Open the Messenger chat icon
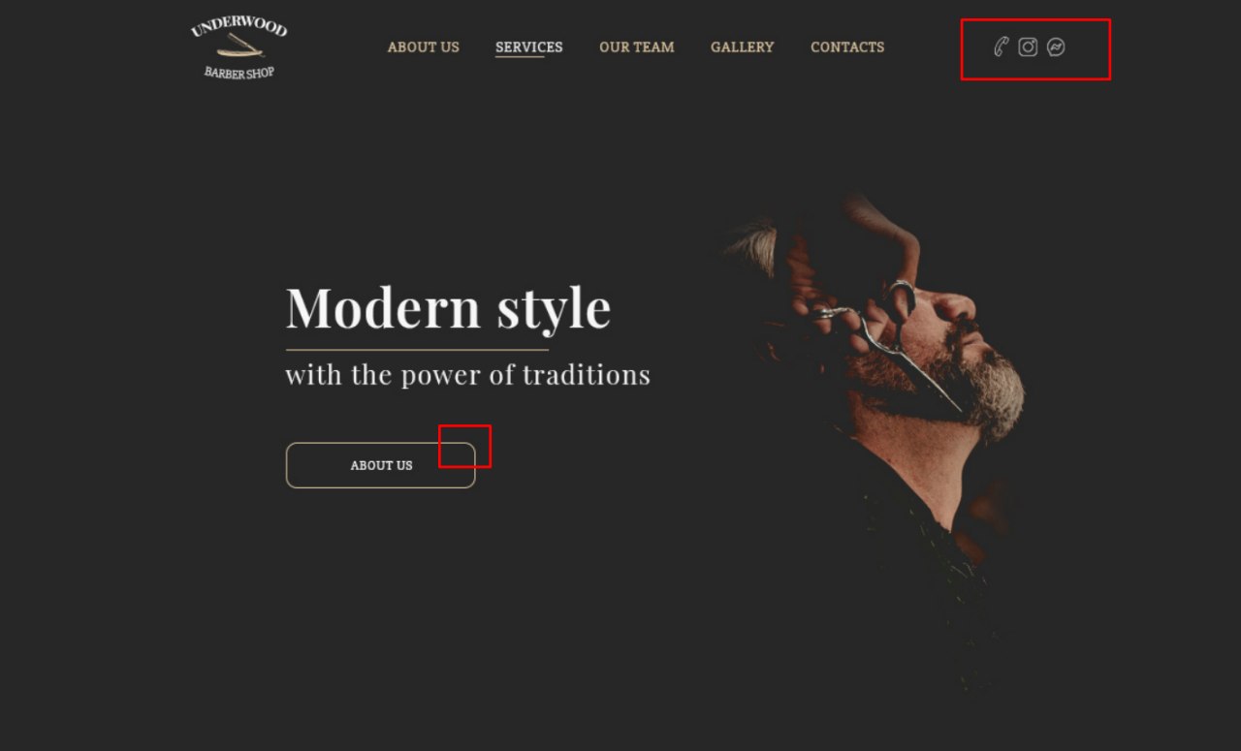 [1056, 47]
